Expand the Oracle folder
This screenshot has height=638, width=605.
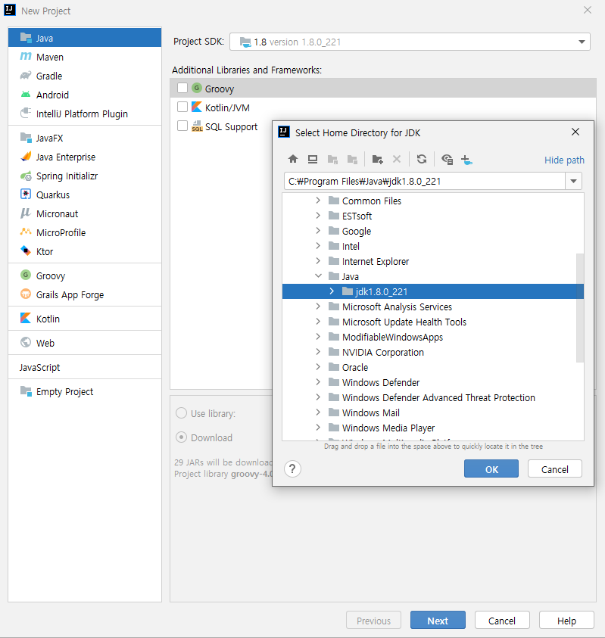pyautogui.click(x=318, y=366)
